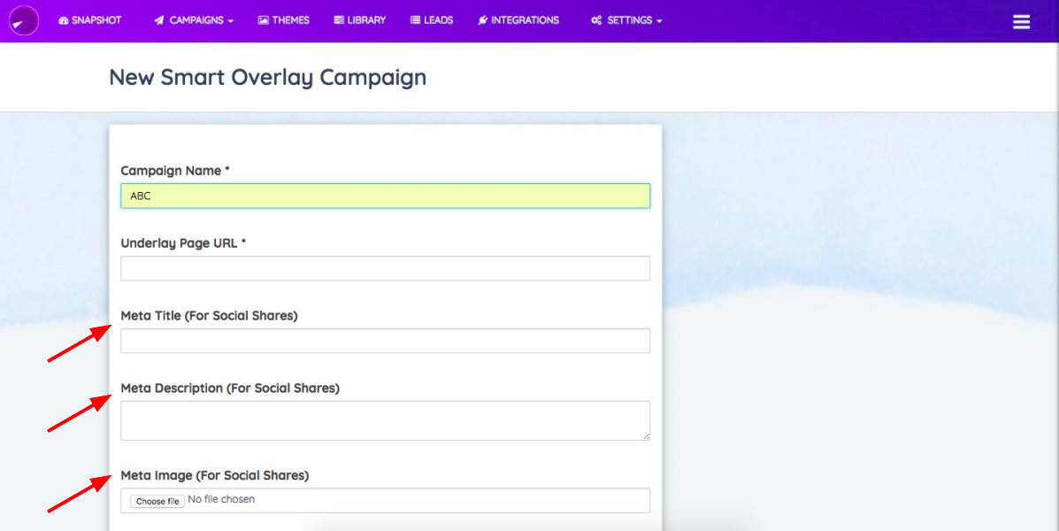Click the Meta Title (For Social Shares) label
This screenshot has height=531, width=1059.
point(210,315)
